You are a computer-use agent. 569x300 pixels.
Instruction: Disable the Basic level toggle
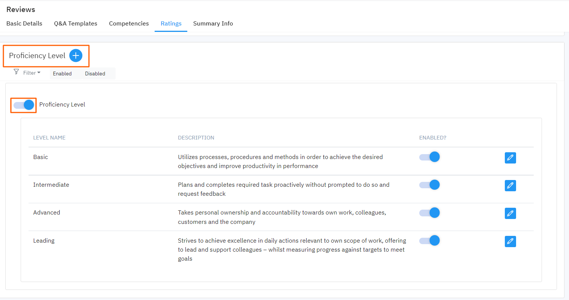coord(429,157)
